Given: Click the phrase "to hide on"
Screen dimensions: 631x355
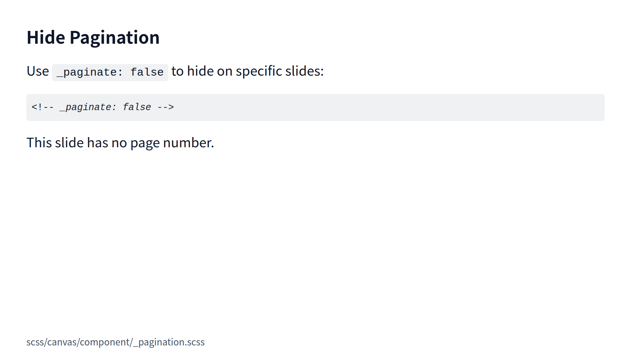Looking at the screenshot, I should [x=202, y=71].
